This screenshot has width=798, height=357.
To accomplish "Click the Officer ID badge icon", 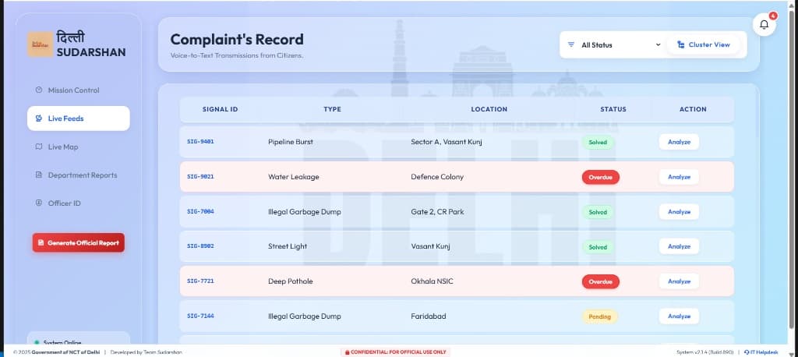I will coord(39,203).
